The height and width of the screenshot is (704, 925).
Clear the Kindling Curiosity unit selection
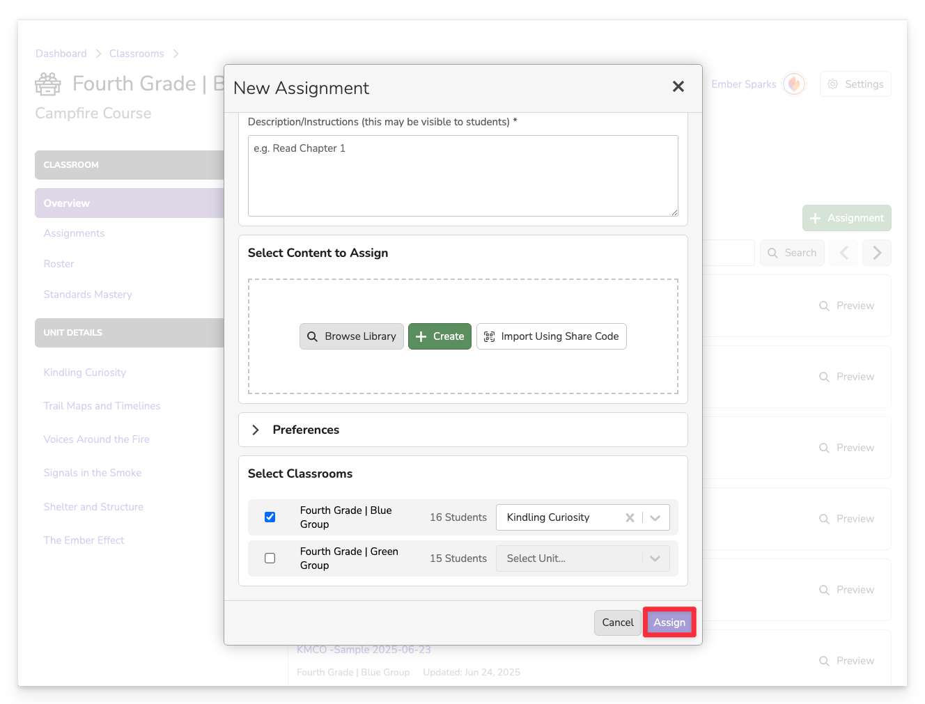[630, 517]
